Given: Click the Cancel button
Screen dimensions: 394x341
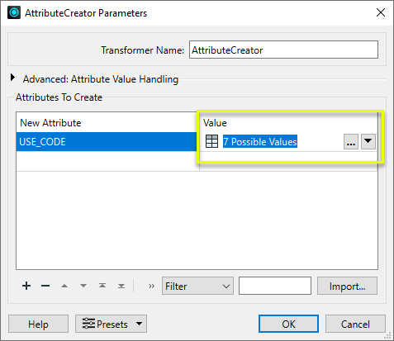Looking at the screenshot, I should (355, 324).
